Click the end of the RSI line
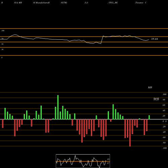The width and height of the screenshot is (168, 168). [149, 40]
